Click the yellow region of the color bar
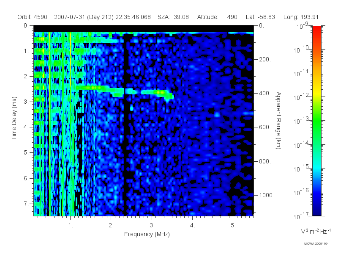 pyautogui.click(x=316, y=93)
